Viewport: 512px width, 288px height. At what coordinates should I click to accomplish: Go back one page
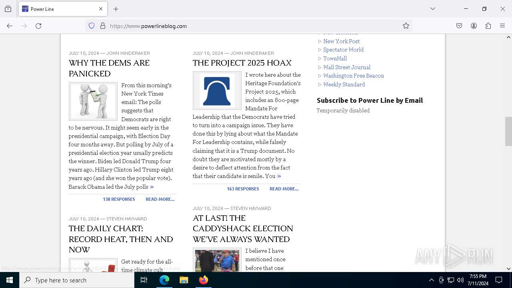(x=10, y=26)
